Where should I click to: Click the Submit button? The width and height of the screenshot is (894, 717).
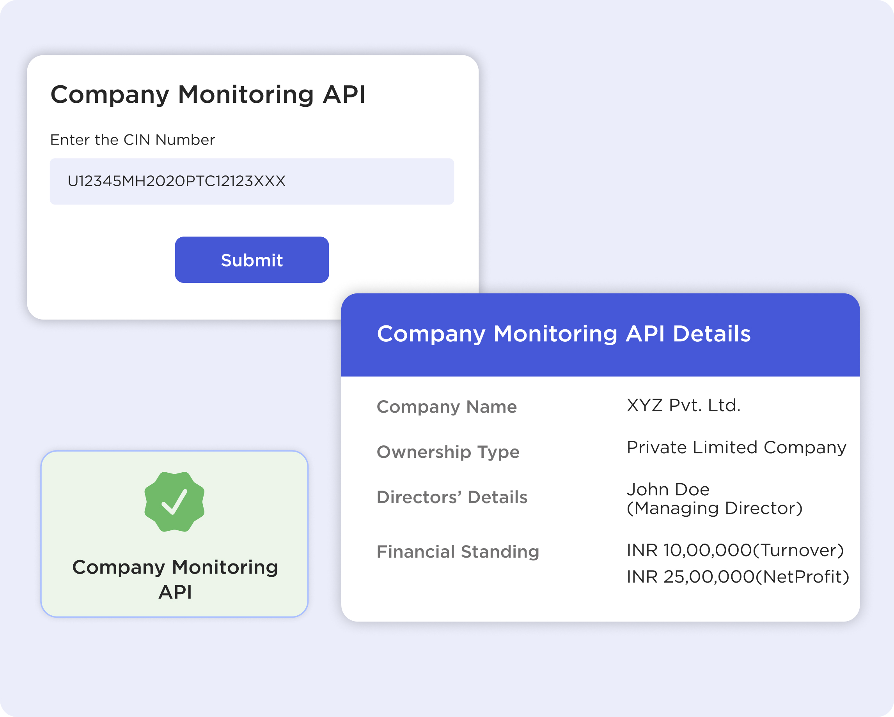point(252,260)
